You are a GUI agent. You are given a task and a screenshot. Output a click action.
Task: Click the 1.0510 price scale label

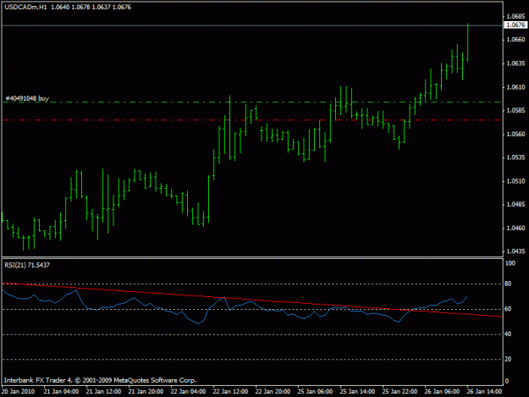[515, 181]
